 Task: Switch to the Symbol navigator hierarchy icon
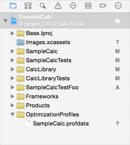click(x=28, y=6)
